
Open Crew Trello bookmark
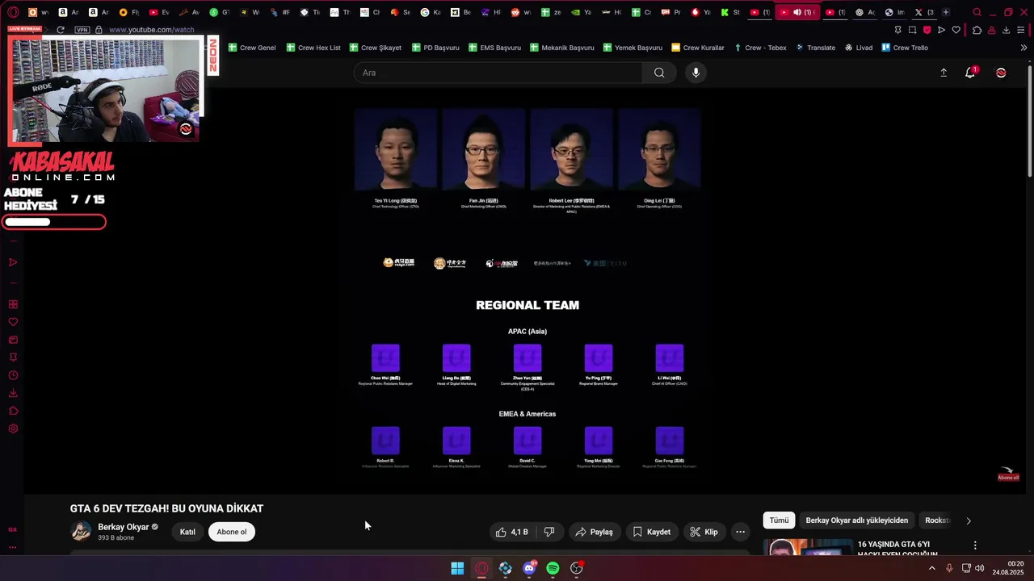point(905,48)
